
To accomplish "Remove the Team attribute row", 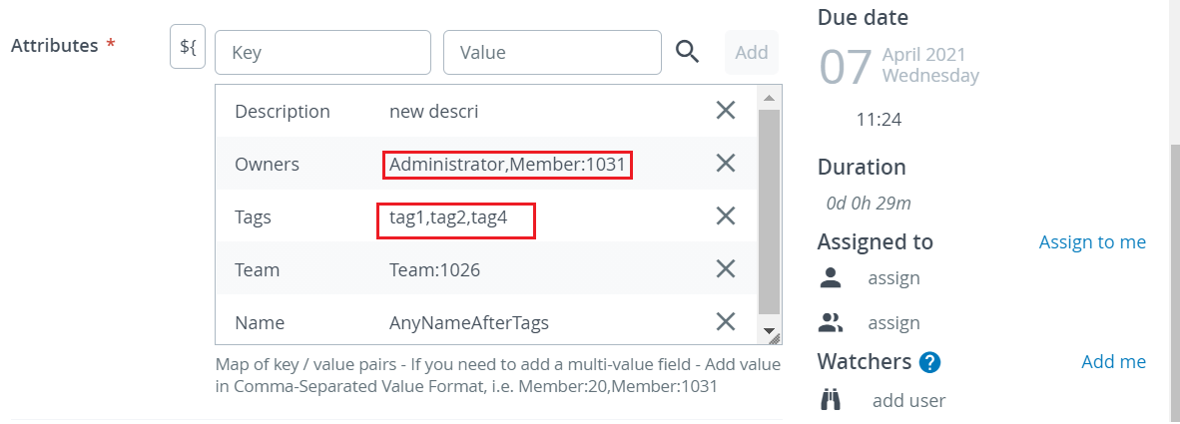I will 725,269.
